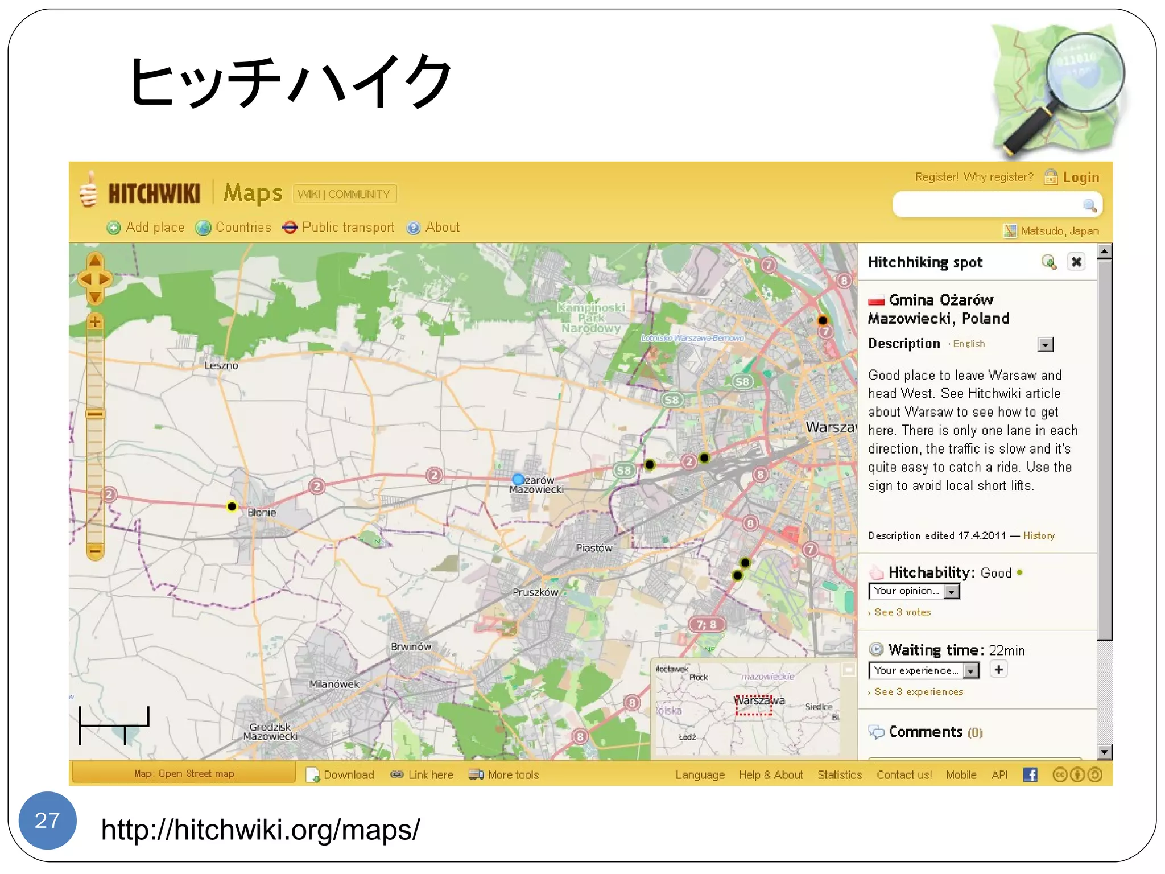The width and height of the screenshot is (1165, 874).
Task: Click Contact us!
Action: [904, 775]
